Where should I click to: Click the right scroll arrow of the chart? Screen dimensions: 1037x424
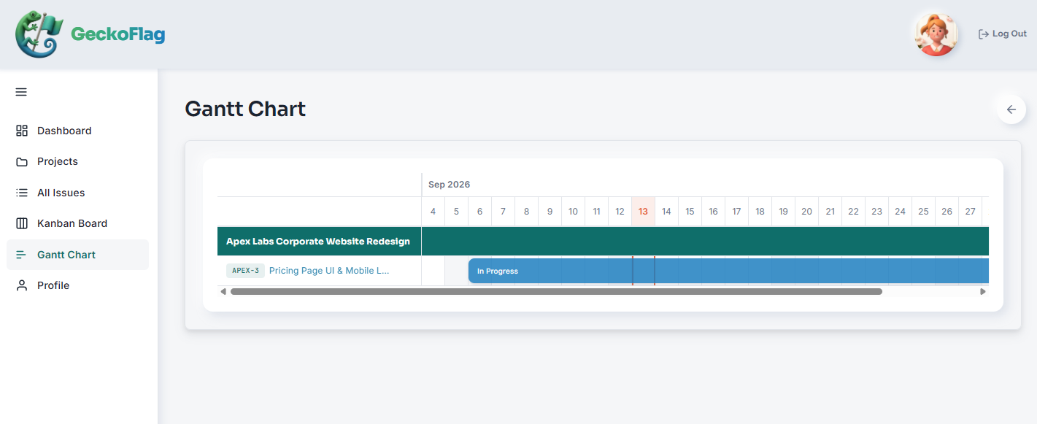(x=983, y=291)
